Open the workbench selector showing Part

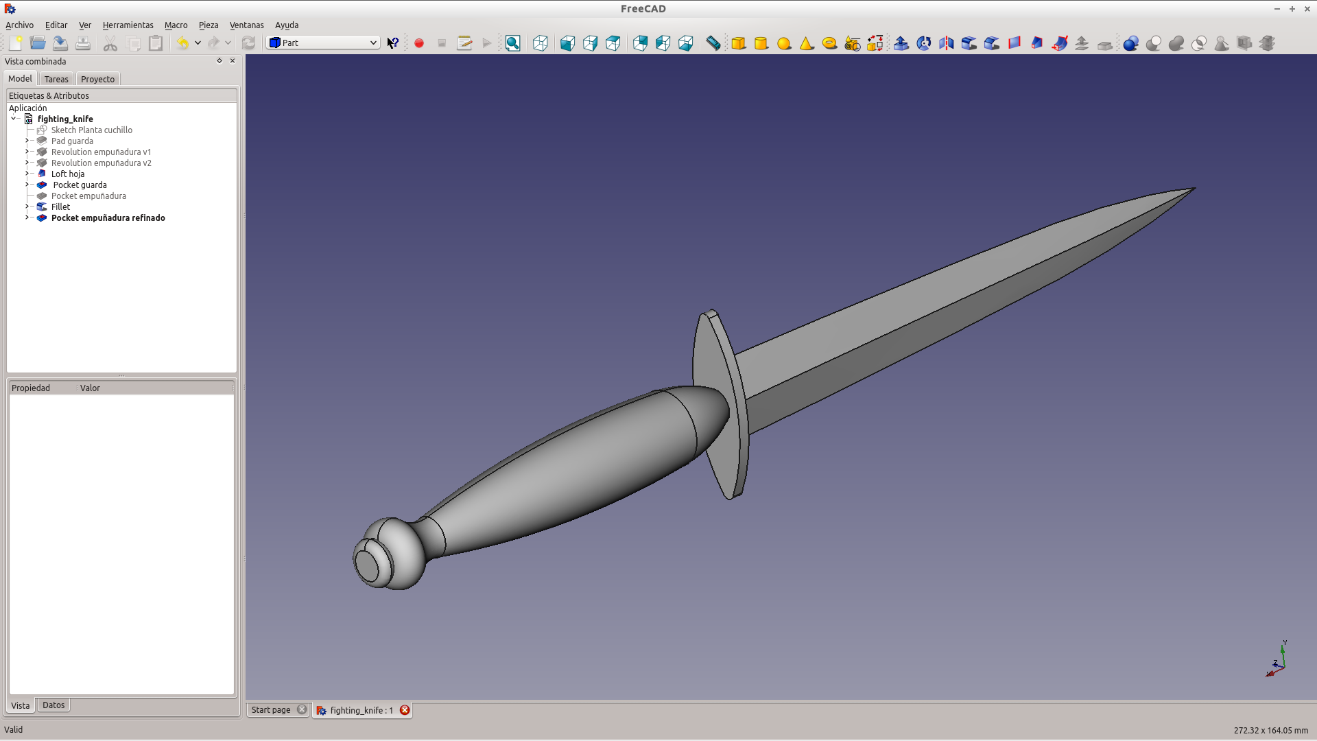pyautogui.click(x=323, y=43)
